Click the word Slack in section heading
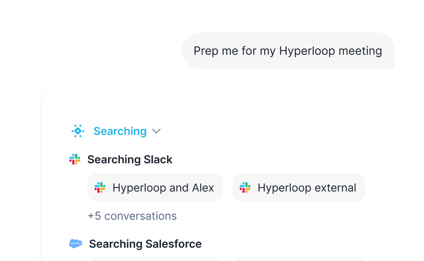Viewport: 424px width, 261px height. point(158,160)
